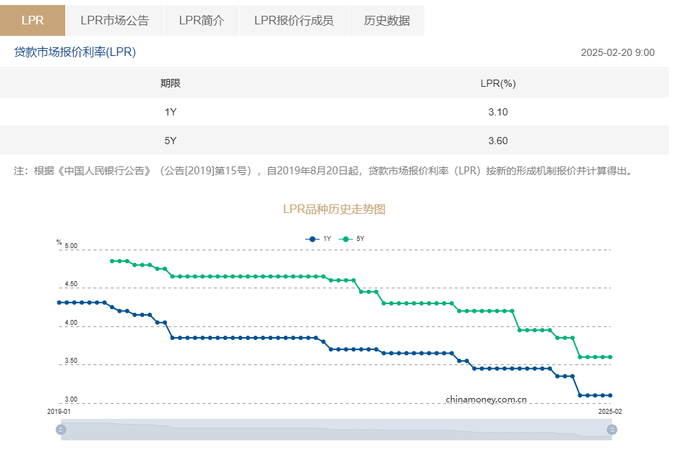The height and width of the screenshot is (449, 673).
Task: Click the chinamoney.com.cn watermark link
Action: [x=488, y=400]
